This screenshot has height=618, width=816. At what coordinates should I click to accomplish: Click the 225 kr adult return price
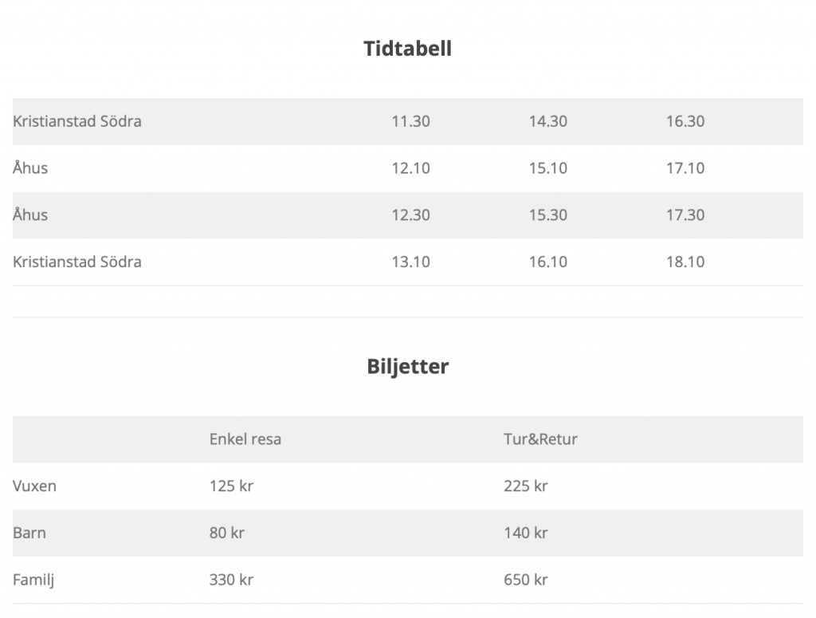525,486
